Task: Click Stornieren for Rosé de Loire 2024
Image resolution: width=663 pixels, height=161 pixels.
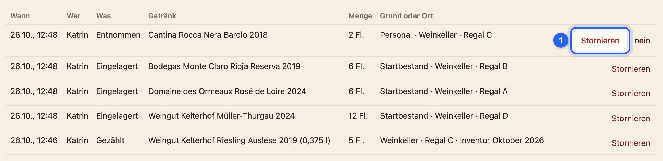Action: [x=631, y=94]
